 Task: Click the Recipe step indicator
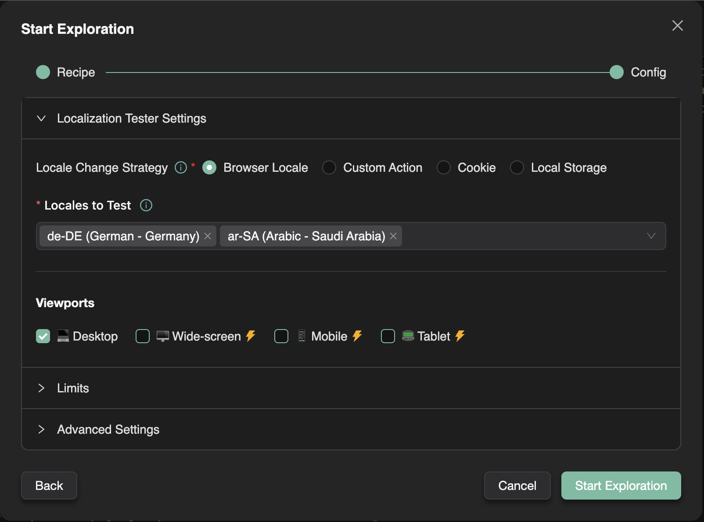click(x=43, y=72)
